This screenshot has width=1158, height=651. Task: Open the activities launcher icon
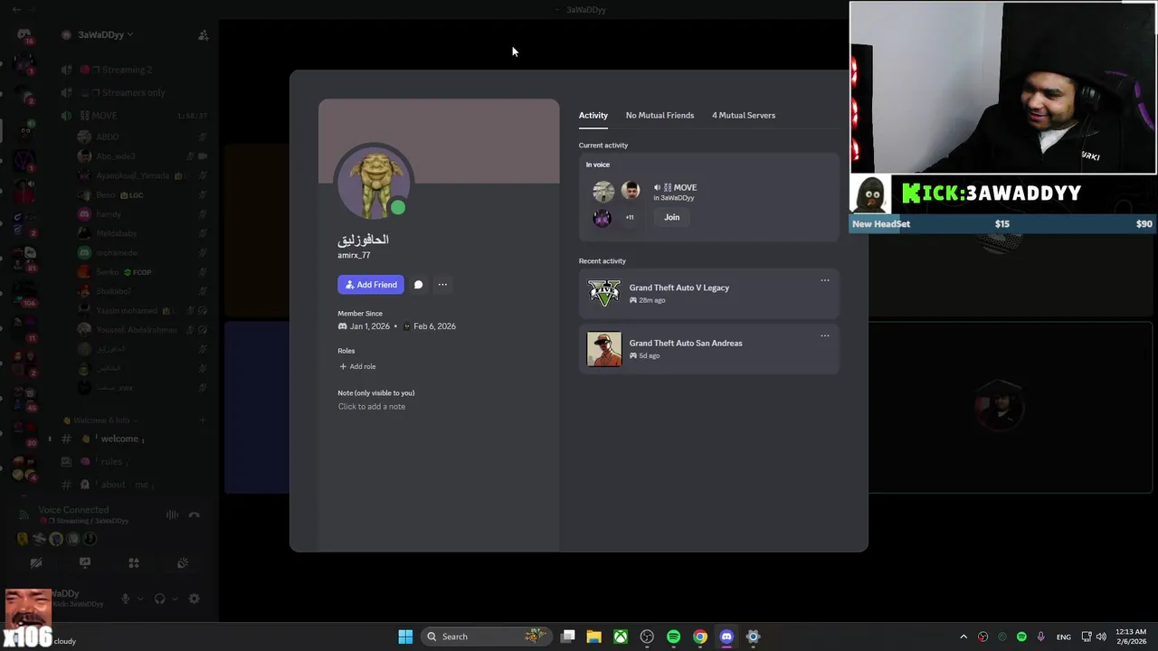click(134, 562)
